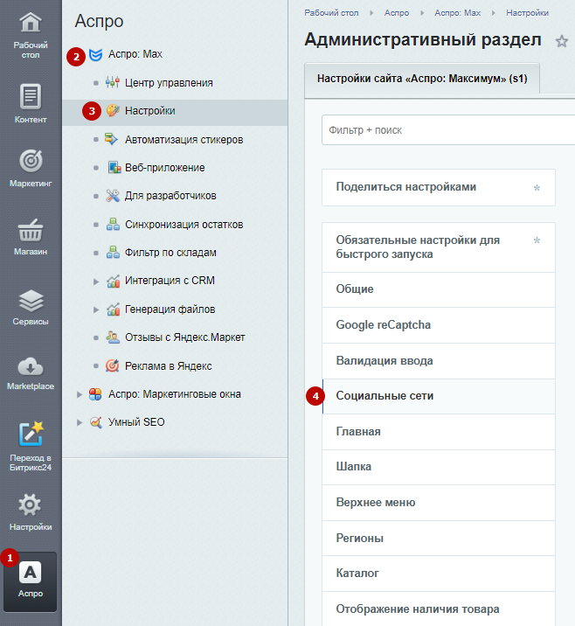Expand the Генерация файлов tree node
575x626 pixels.
(96, 310)
